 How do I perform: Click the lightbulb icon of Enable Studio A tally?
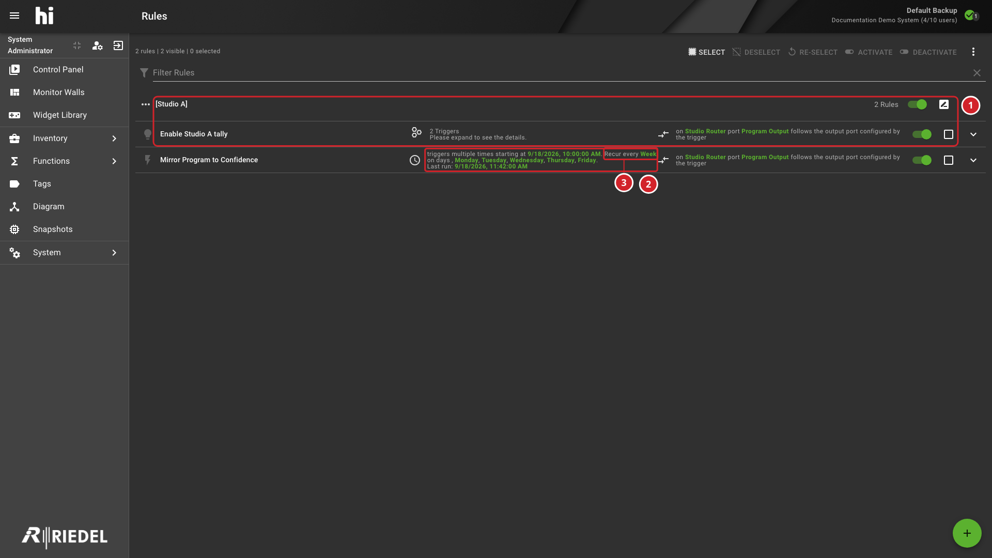pyautogui.click(x=148, y=134)
